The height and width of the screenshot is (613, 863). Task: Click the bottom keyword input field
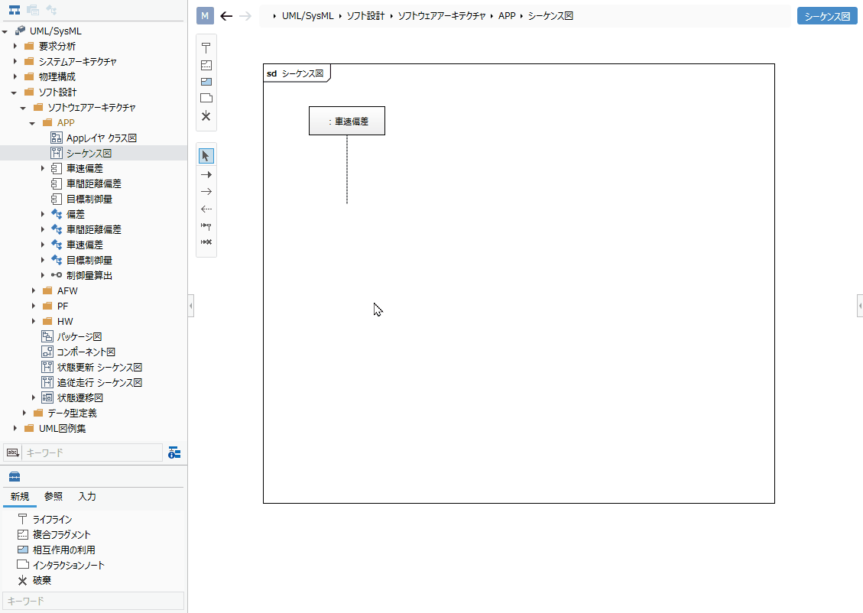click(93, 601)
